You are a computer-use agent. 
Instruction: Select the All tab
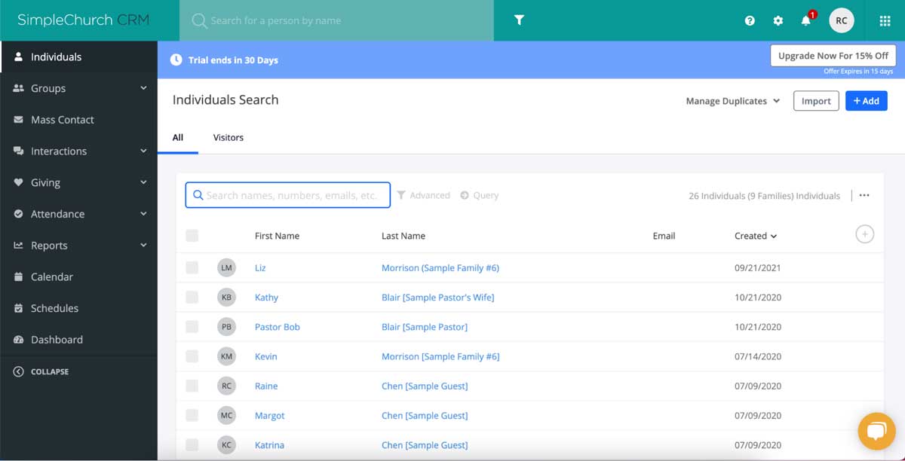point(178,137)
